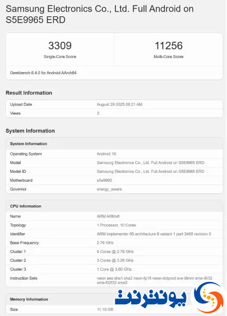Select the Single-Core Score value 3309
The height and width of the screenshot is (316, 227).
60,45
